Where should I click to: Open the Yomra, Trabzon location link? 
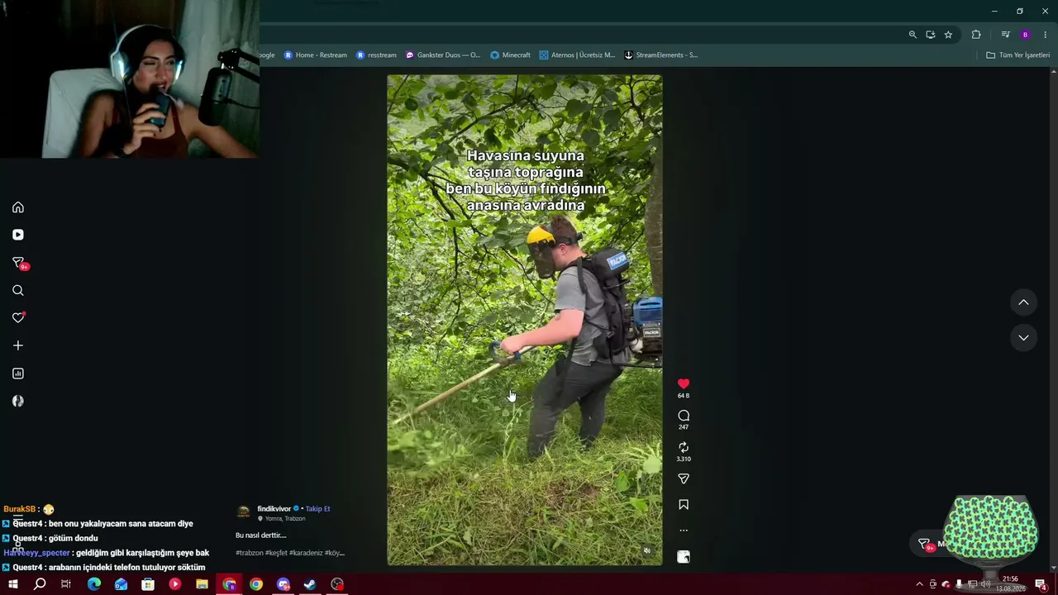click(285, 519)
